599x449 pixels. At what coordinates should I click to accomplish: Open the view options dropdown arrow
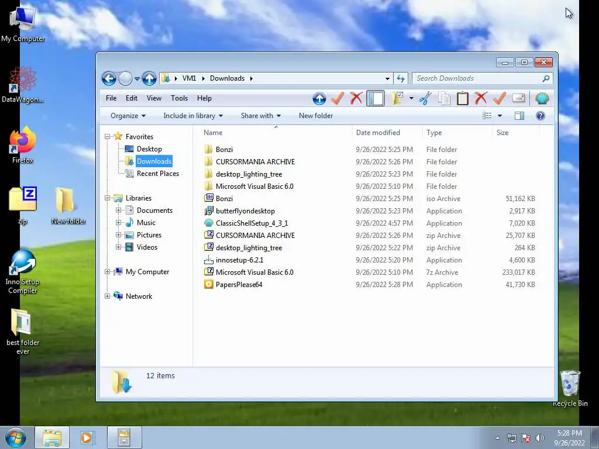click(x=500, y=116)
